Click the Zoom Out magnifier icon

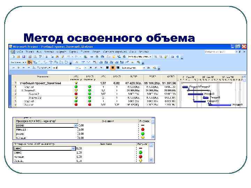point(161,57)
